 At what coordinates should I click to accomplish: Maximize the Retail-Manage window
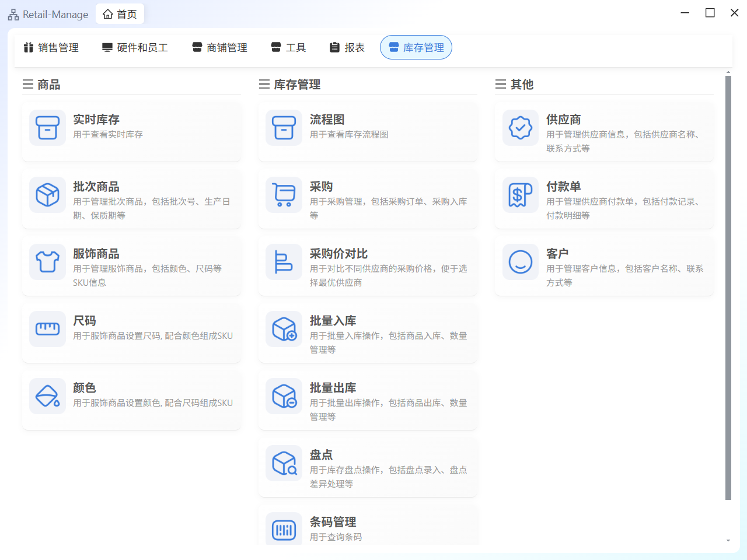pyautogui.click(x=710, y=13)
